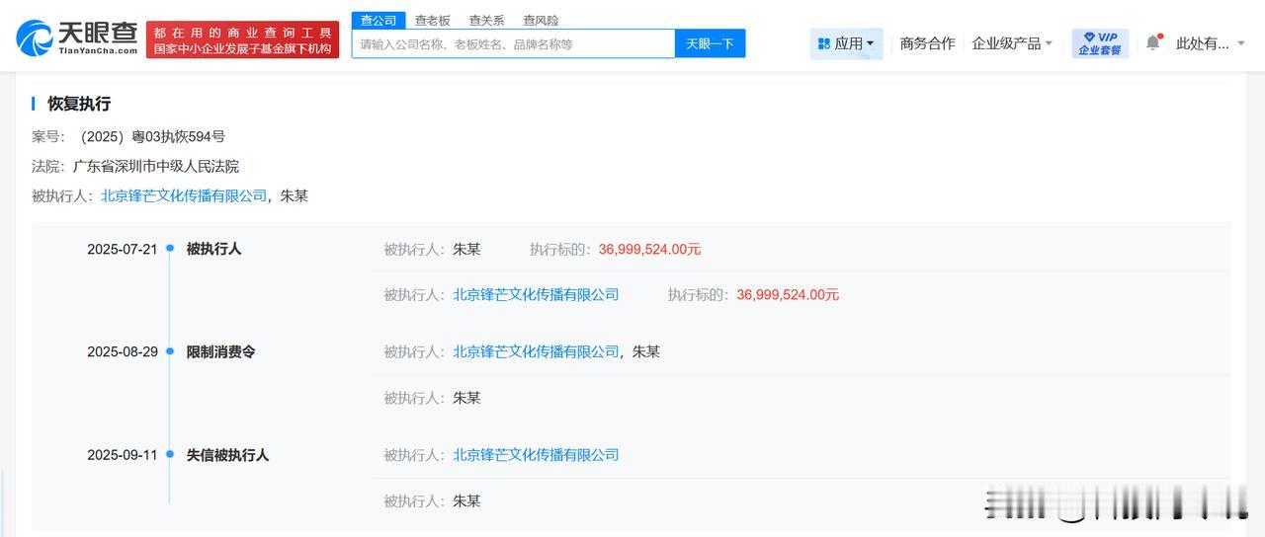Switch to the 查风险 tab
1265x537 pixels.
(541, 20)
